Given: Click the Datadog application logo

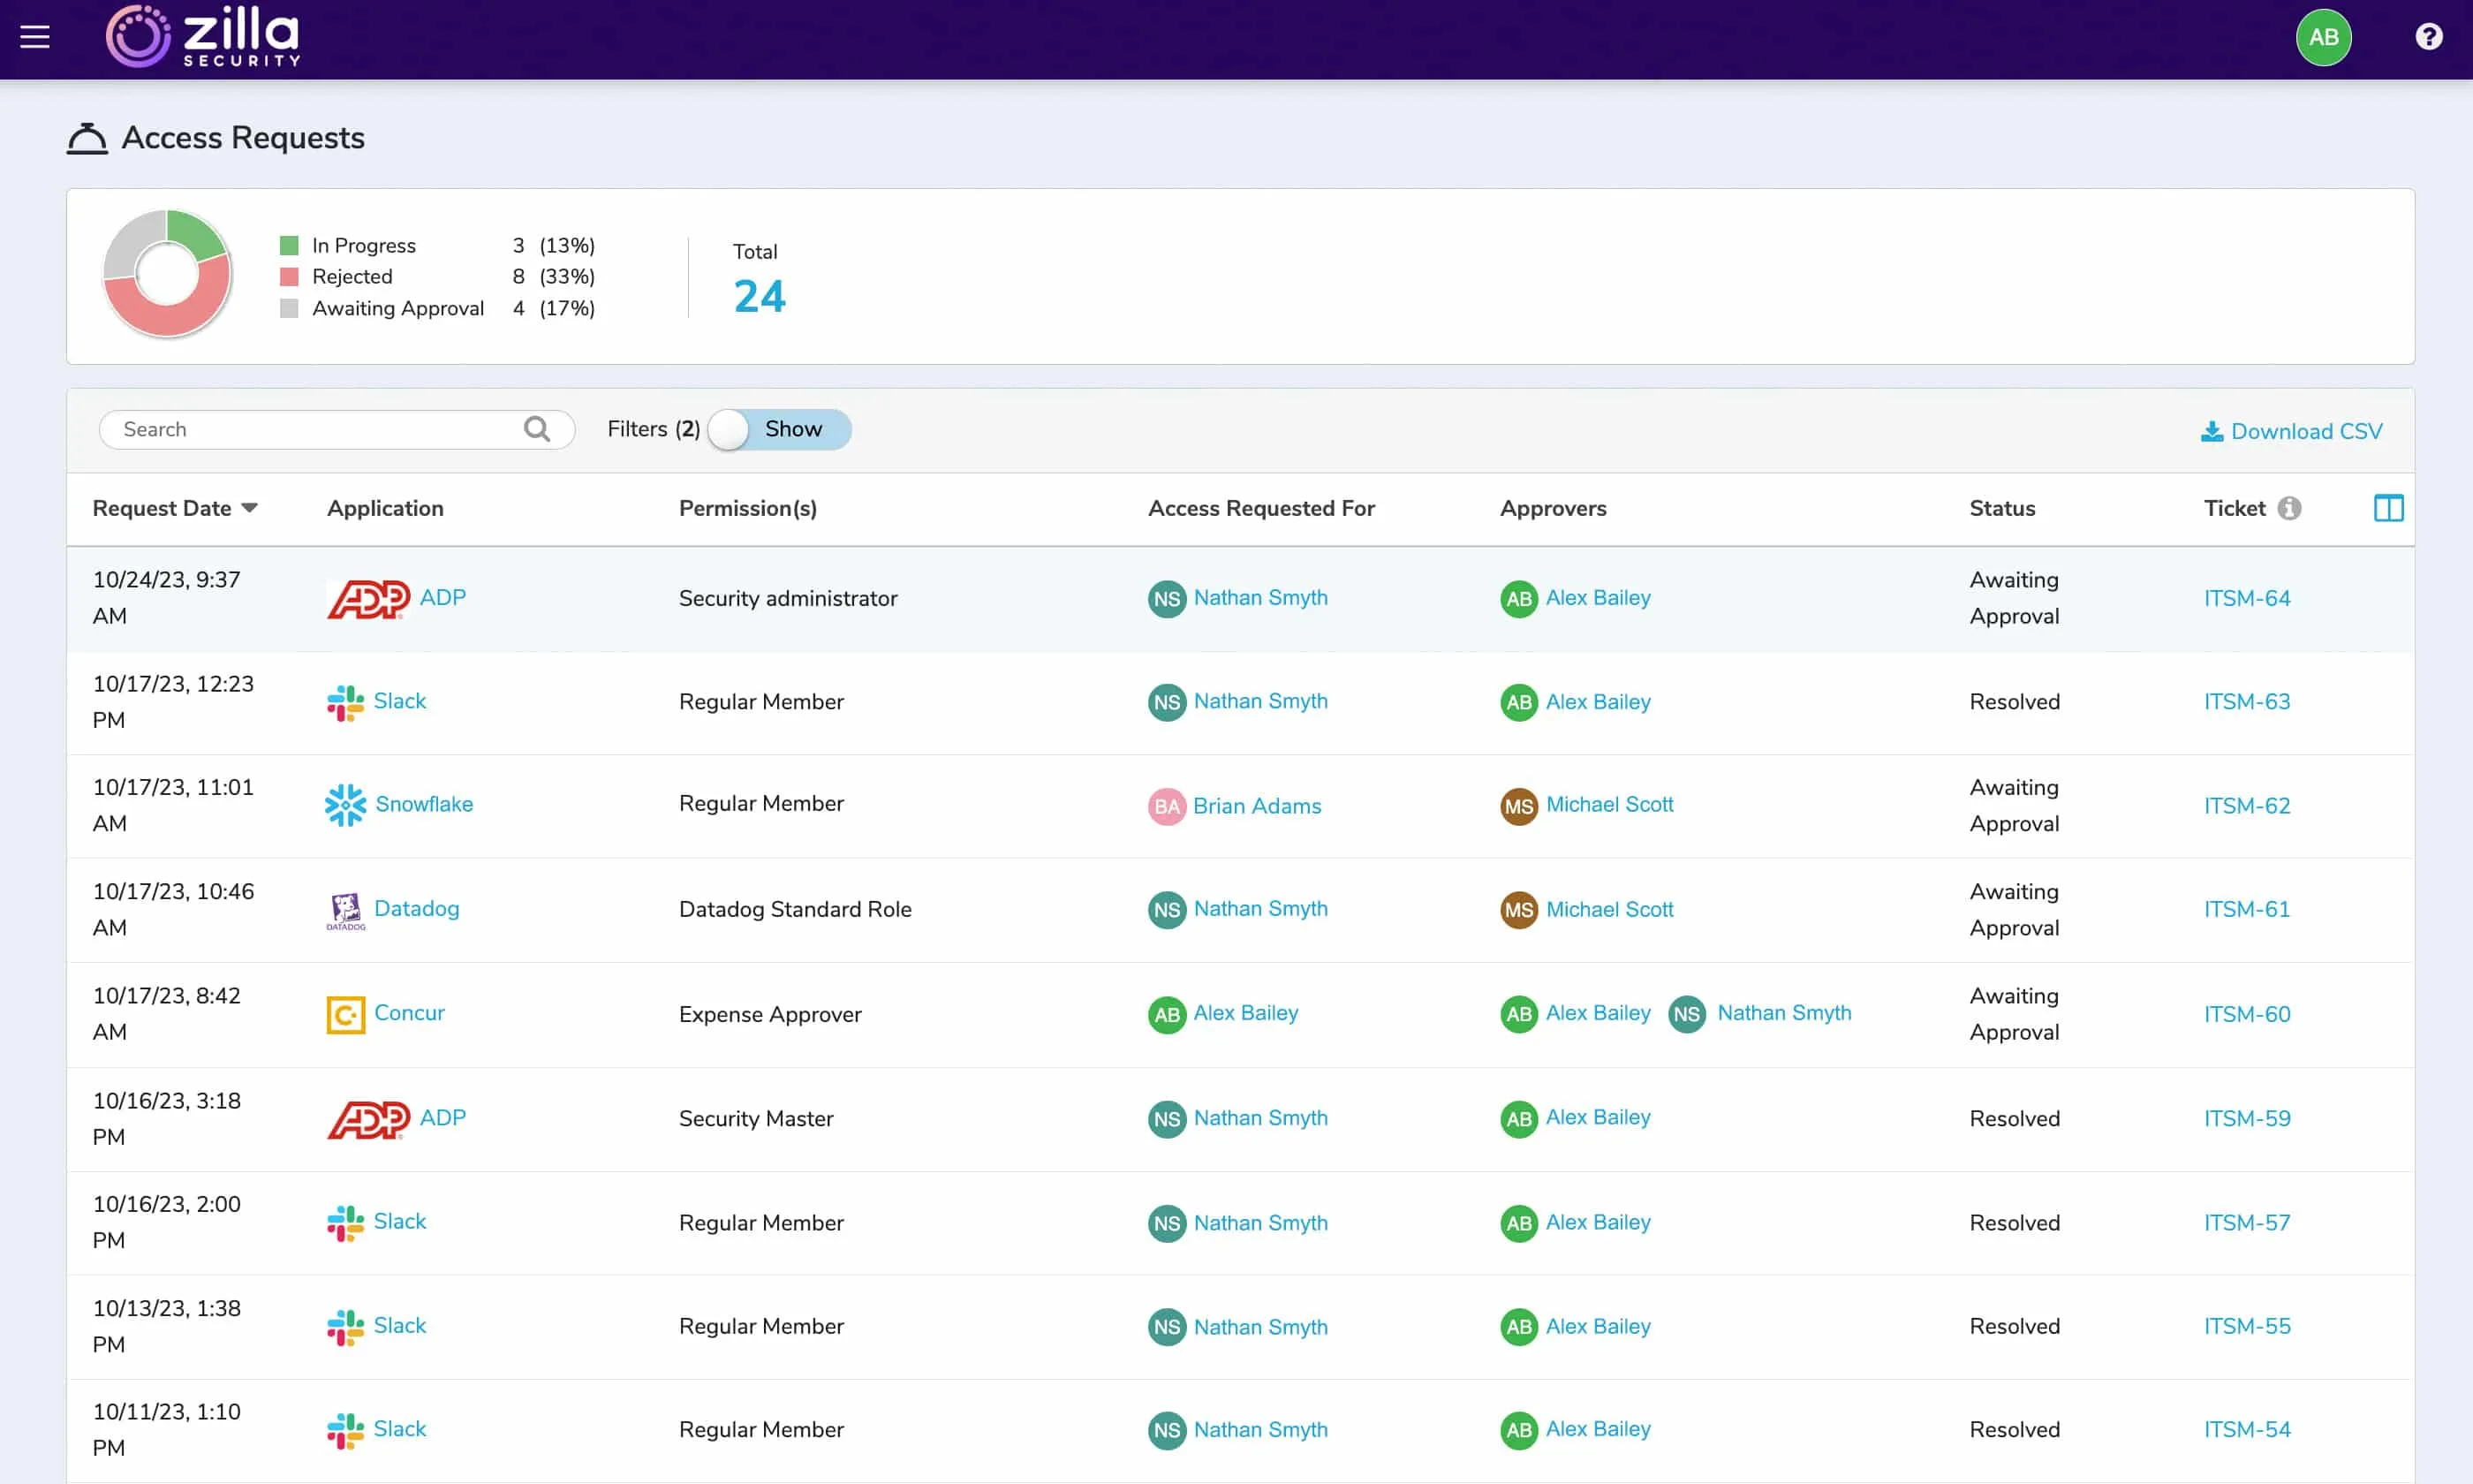Looking at the screenshot, I should pos(344,910).
